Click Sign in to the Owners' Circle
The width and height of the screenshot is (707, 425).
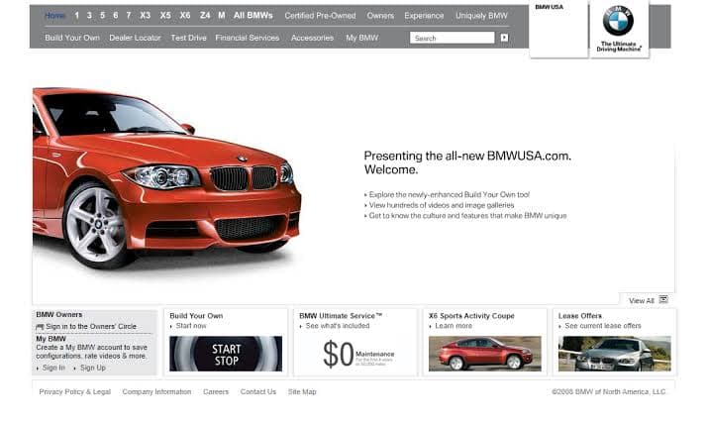click(x=91, y=326)
